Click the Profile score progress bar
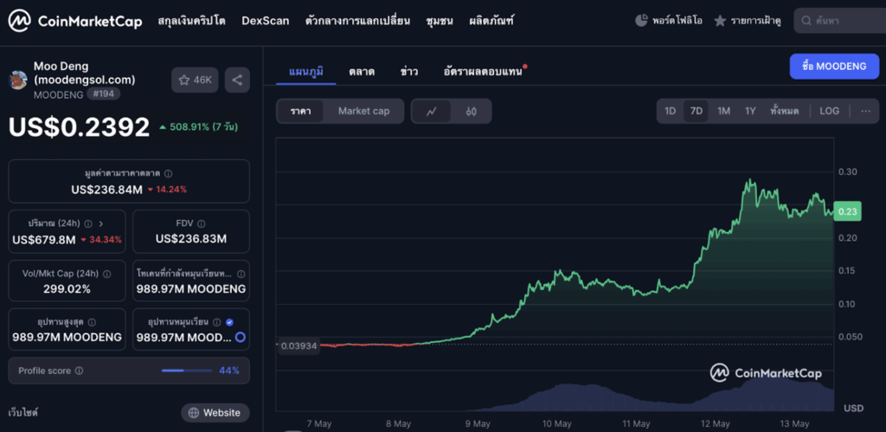886x432 pixels. (185, 371)
